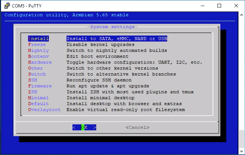Click 'Disable kernel upgrades' description
The image size is (245, 155).
(x=100, y=45)
